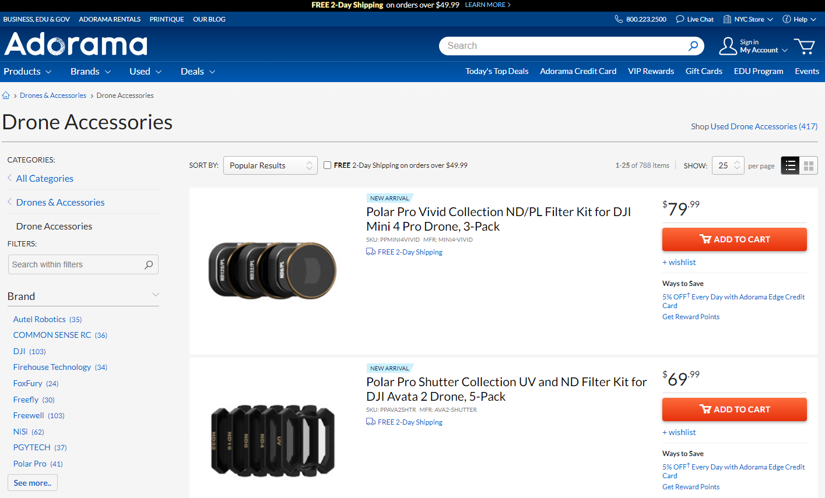Open Gift Cards page

click(x=704, y=71)
